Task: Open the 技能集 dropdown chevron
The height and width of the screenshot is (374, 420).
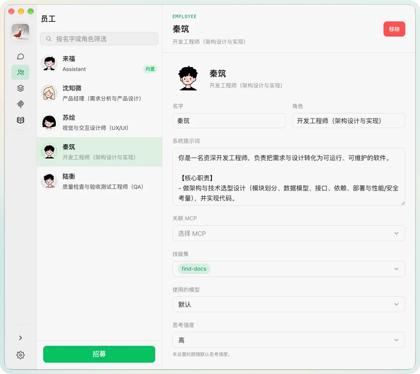Action: coord(397,269)
